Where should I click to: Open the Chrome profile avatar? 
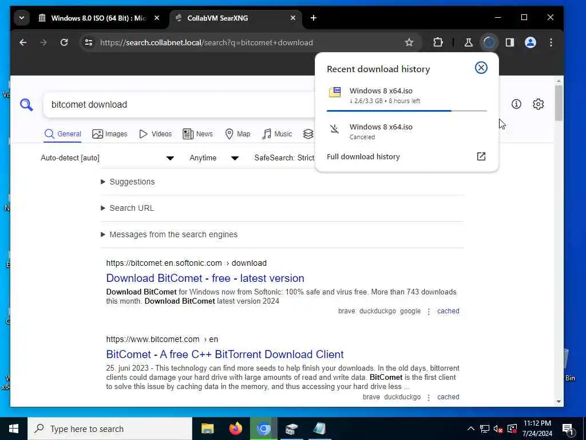click(x=530, y=42)
